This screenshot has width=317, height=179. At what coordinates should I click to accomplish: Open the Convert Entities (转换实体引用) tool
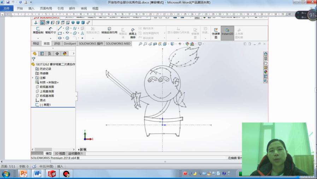click(109, 30)
